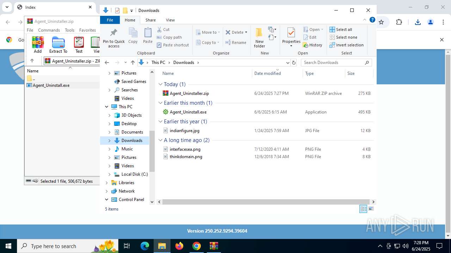Open Task View on taskbar
The width and height of the screenshot is (451, 253).
tap(127, 246)
